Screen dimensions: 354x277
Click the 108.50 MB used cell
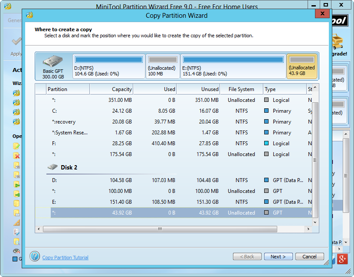point(163,202)
